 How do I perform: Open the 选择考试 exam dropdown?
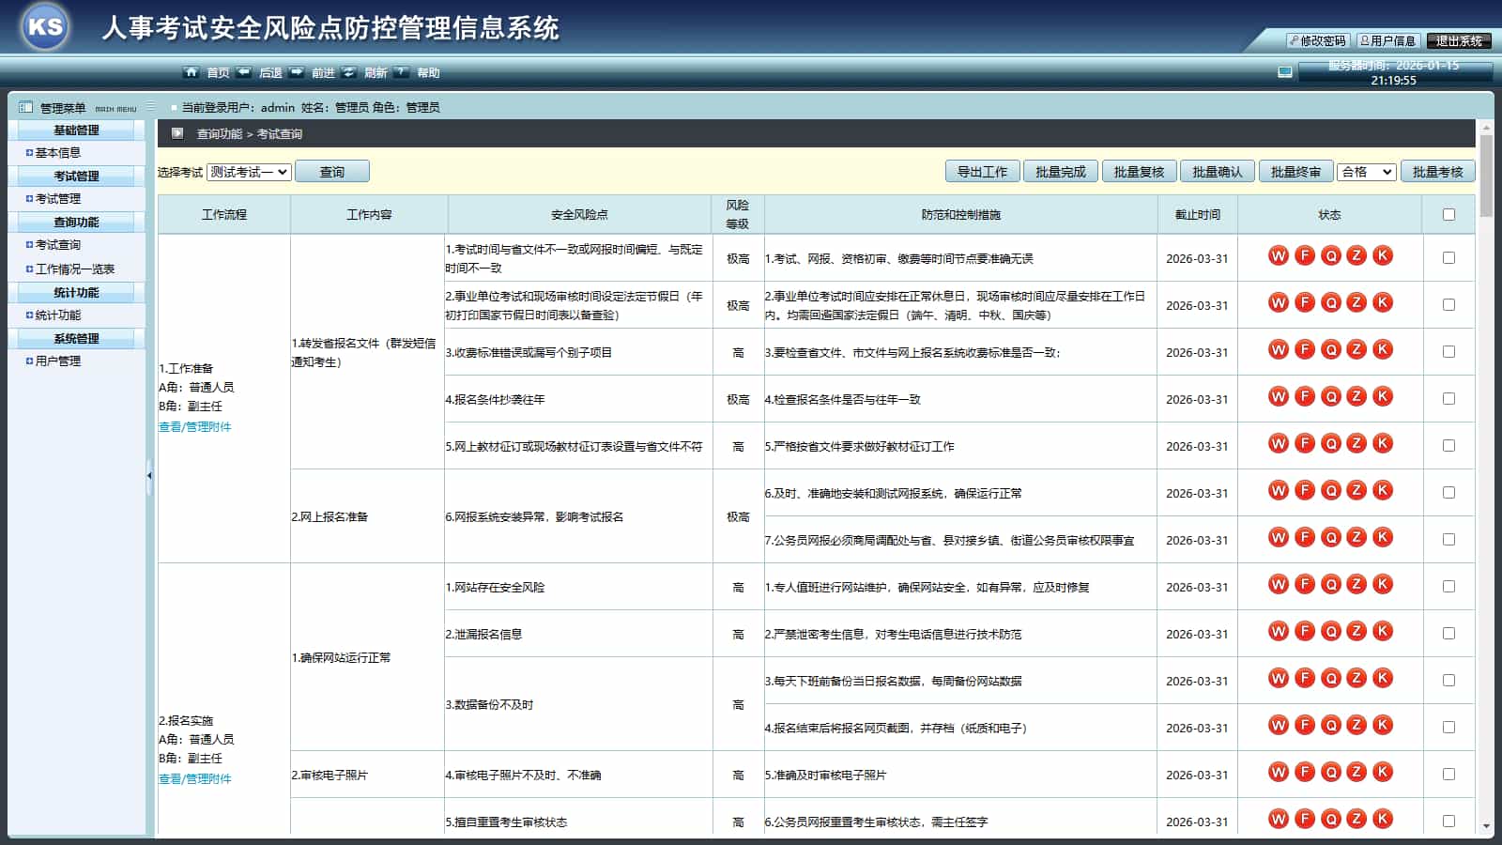coord(250,171)
